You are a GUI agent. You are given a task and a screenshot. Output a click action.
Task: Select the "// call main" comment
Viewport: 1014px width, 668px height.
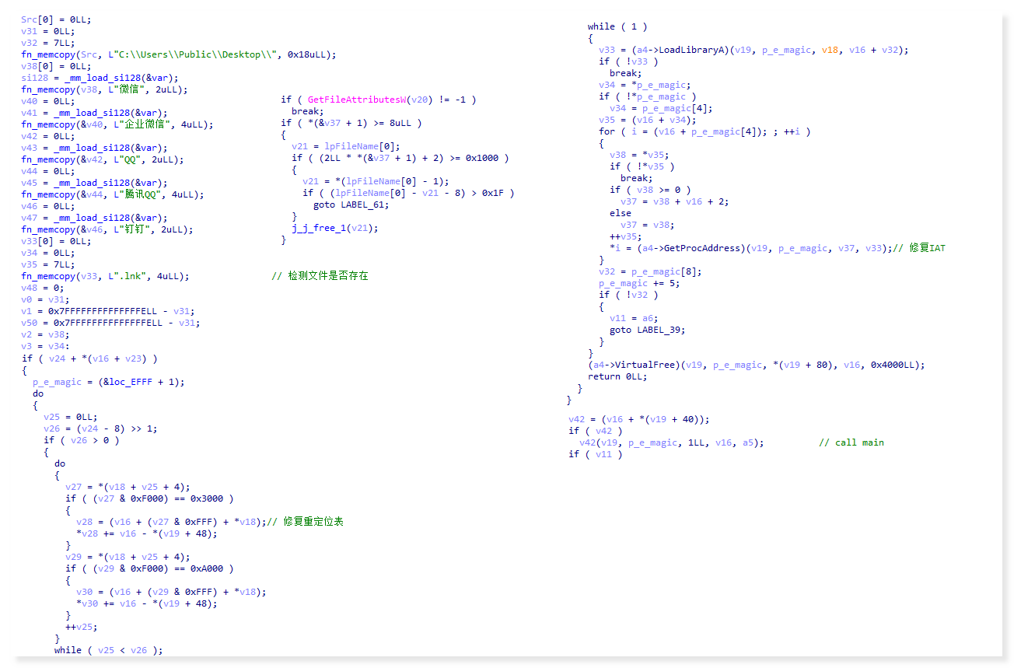pyautogui.click(x=851, y=442)
